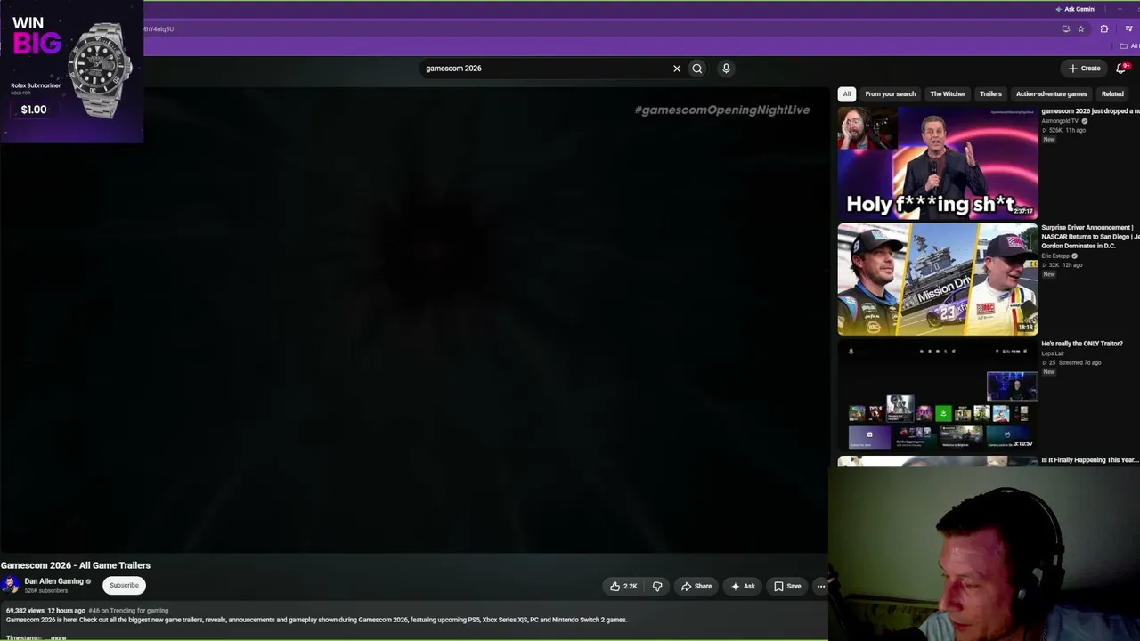Click the Rolex Submariner Win Big ad
Screen dimensions: 1140x641
(71, 71)
